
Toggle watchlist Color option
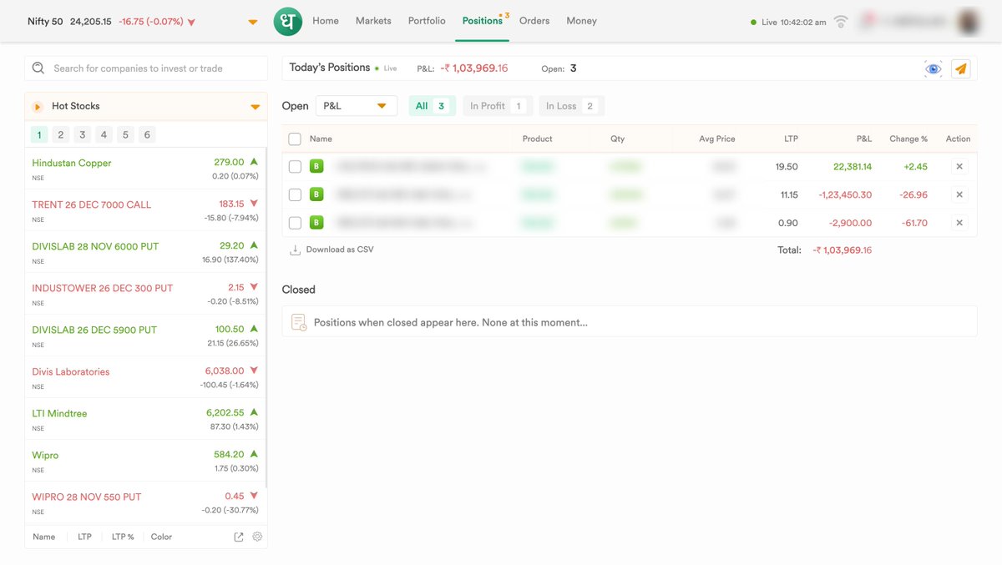pos(161,537)
